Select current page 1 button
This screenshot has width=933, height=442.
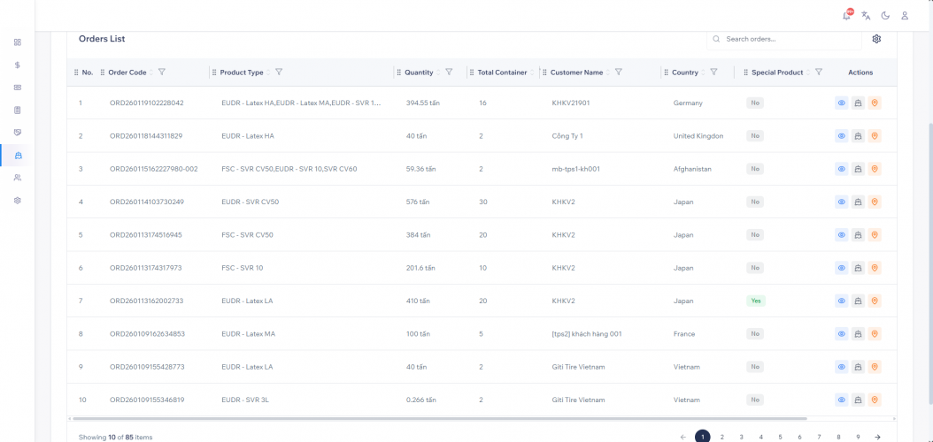[703, 437]
